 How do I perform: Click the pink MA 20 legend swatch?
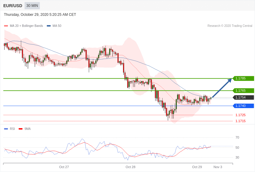coord(6,26)
